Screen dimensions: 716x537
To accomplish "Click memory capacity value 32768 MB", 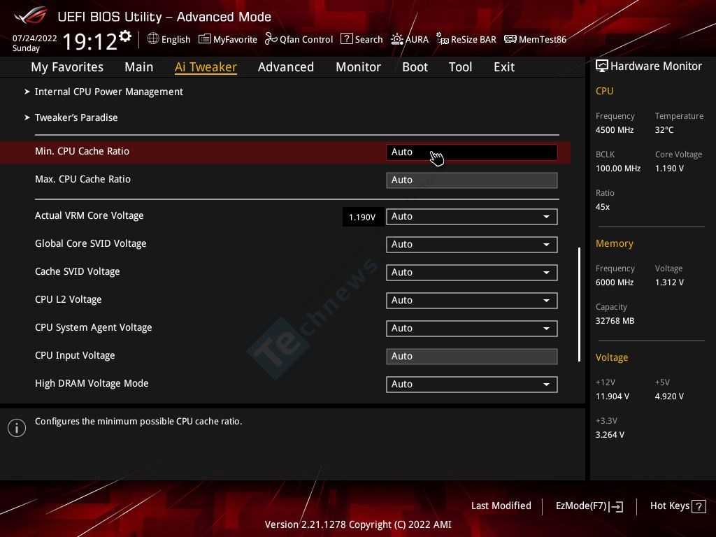I will tap(615, 321).
